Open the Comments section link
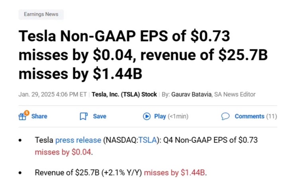 coord(249,116)
